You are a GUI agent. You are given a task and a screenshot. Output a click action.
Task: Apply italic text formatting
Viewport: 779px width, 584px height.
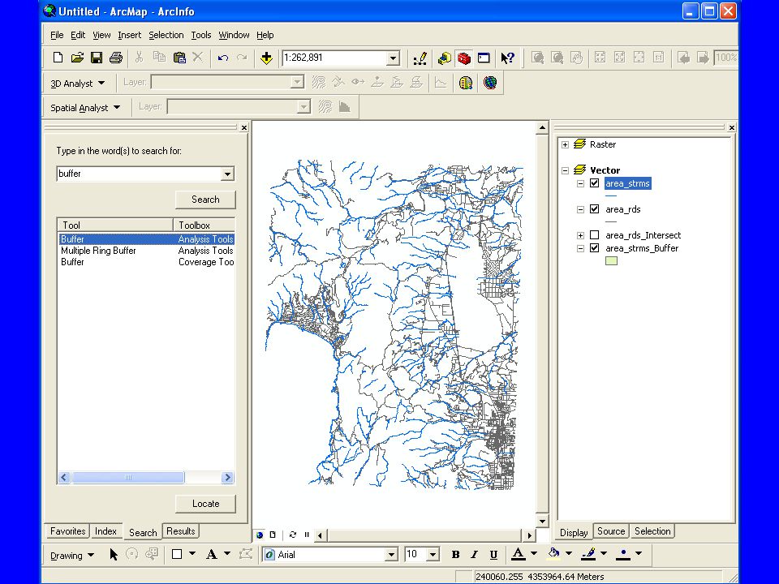click(x=475, y=555)
